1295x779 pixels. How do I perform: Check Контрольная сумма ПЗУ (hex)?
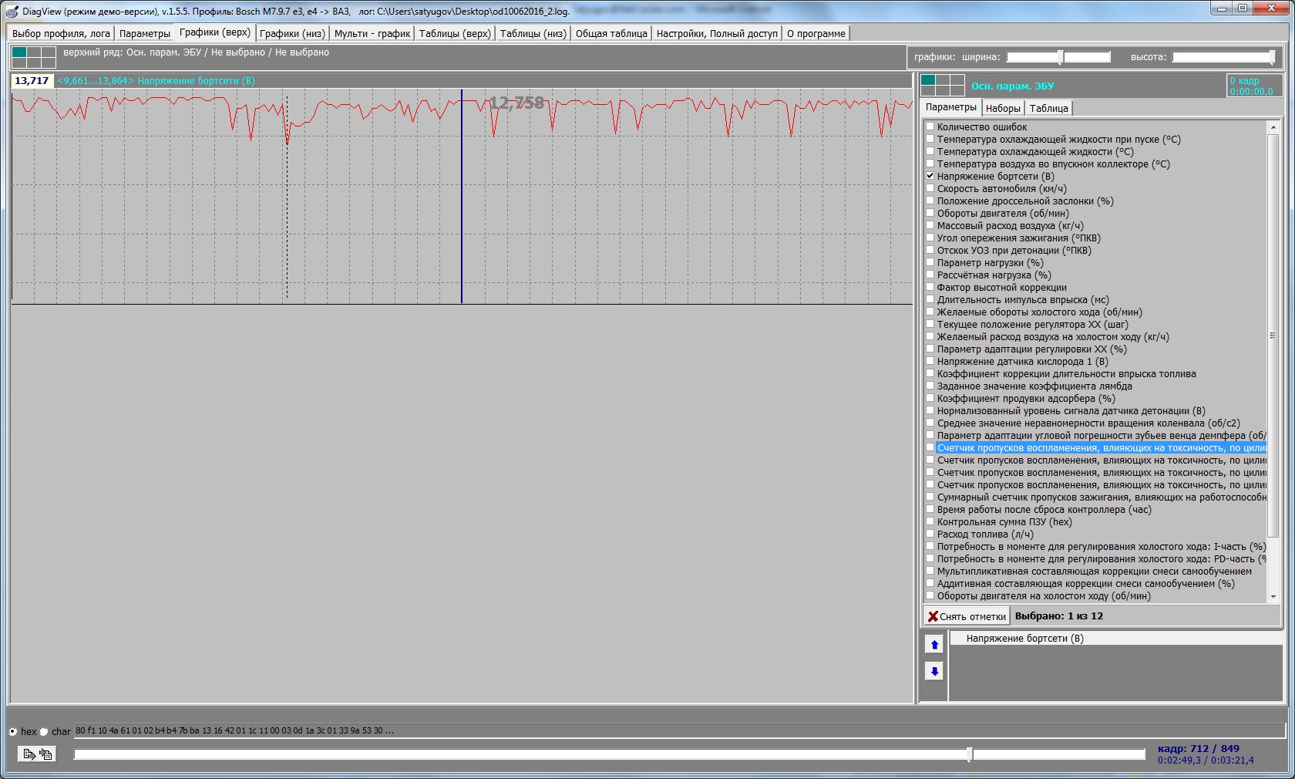pyautogui.click(x=930, y=521)
